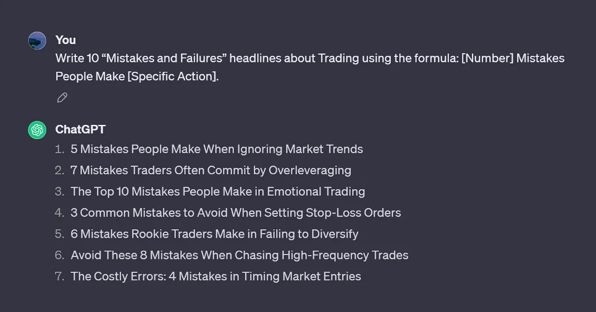Screen dimensions: 596x312
Task: Click the bold You sender label
Action: [65, 40]
